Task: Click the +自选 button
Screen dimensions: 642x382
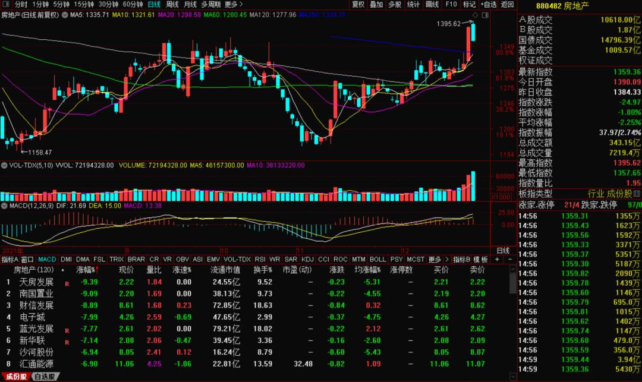Action: pos(487,4)
